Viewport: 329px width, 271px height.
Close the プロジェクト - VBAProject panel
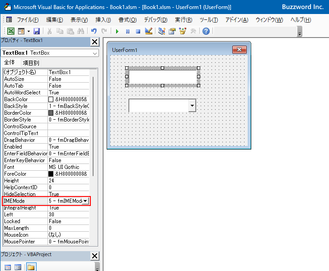(94, 256)
